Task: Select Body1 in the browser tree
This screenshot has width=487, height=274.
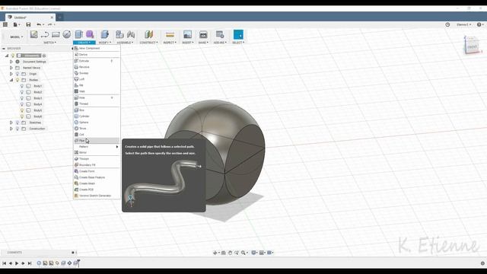Action: [x=38, y=86]
